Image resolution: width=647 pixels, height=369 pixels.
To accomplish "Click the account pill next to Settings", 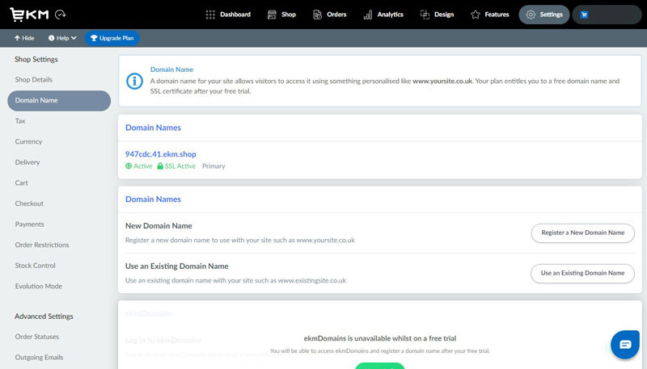I will [607, 15].
